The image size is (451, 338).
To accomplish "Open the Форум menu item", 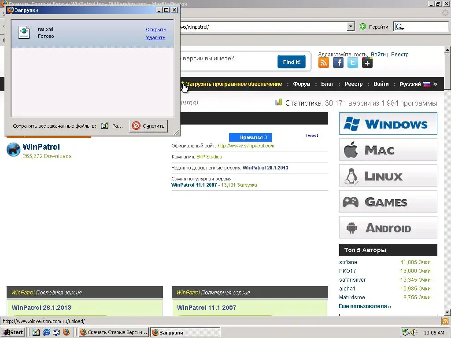I will click(x=301, y=84).
